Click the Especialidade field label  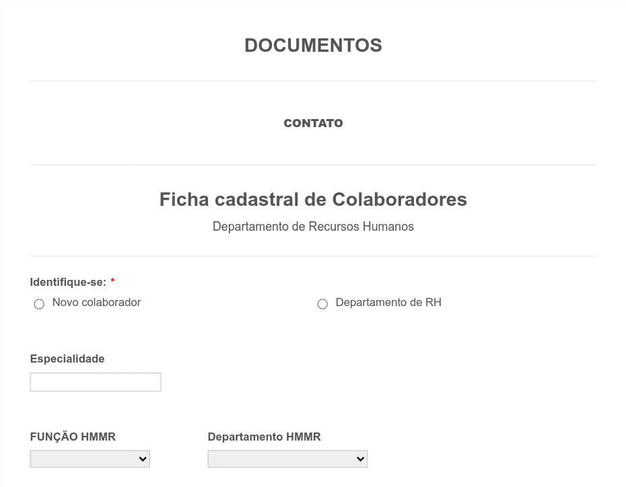pos(67,359)
